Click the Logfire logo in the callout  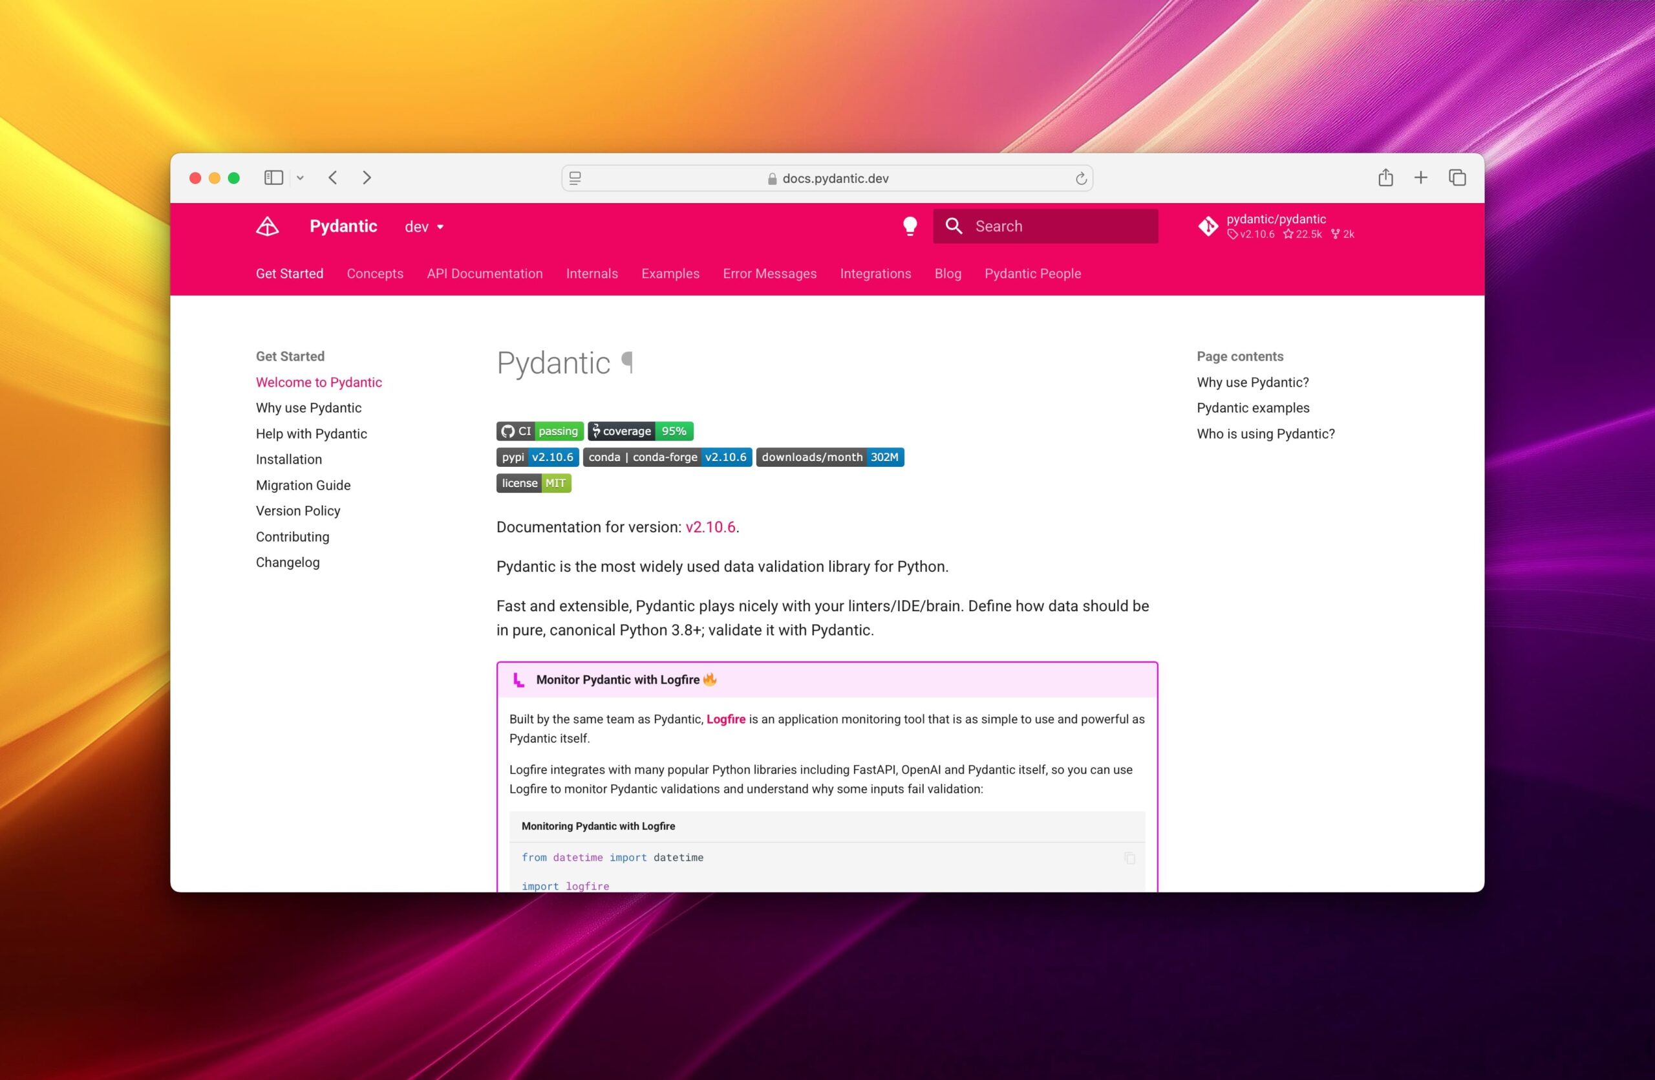tap(518, 680)
